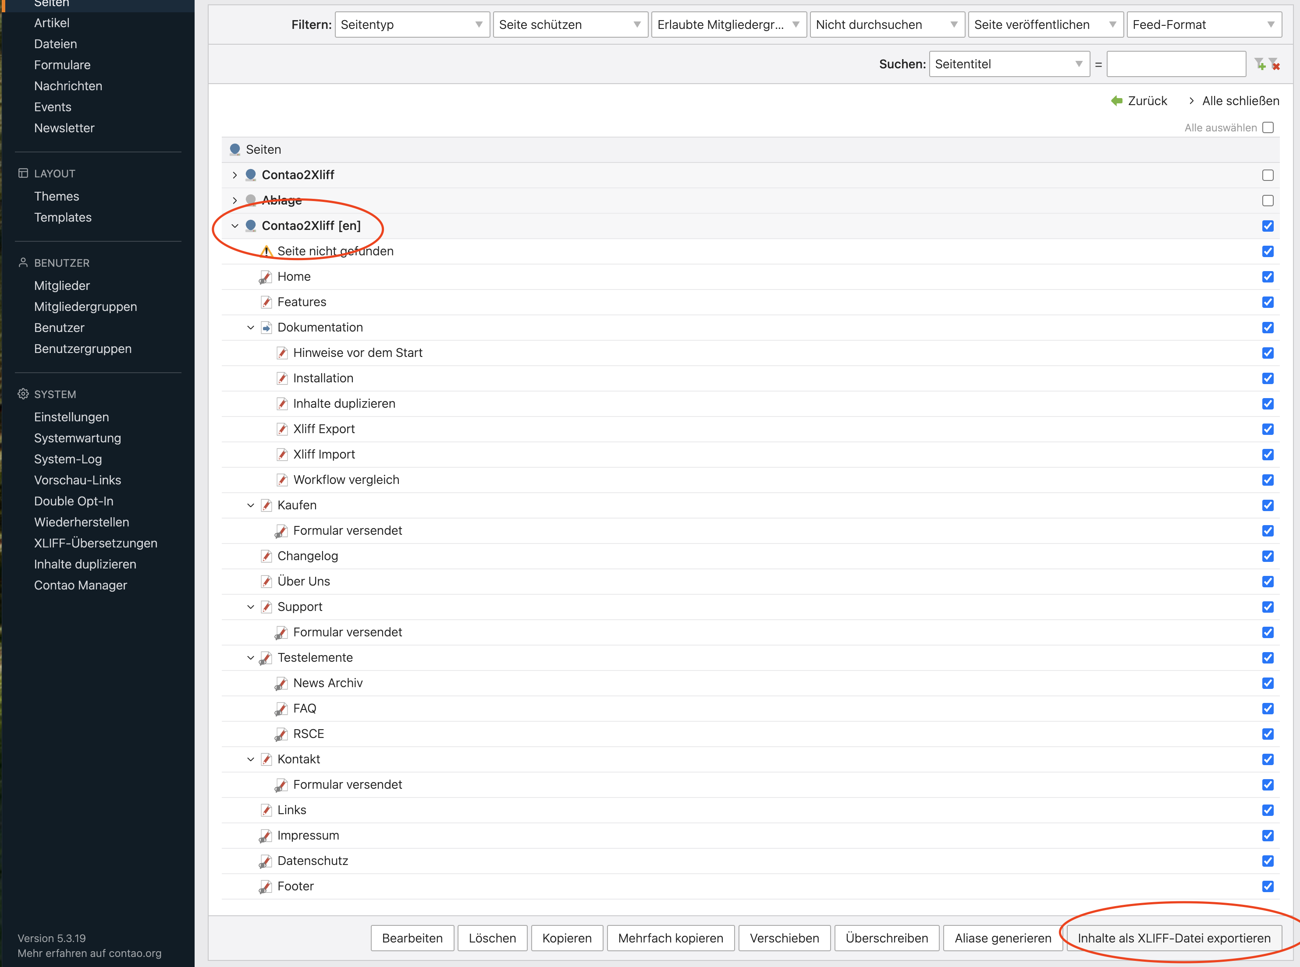Screen dimensions: 1300x967
Task: Check the Alle auswählen checkbox
Action: [1268, 127]
